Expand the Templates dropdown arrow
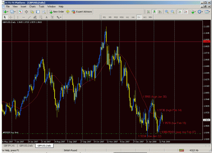Image resolution: width=212 pixels, height=153 pixels. (209, 12)
